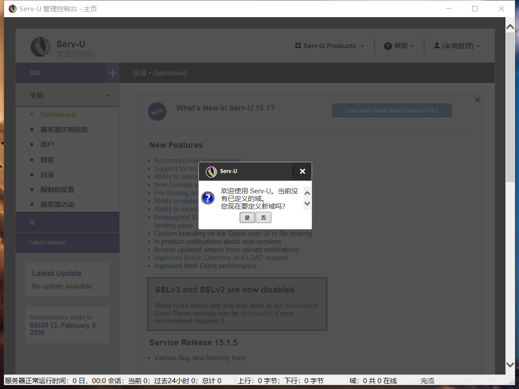Close the What's New panel
This screenshot has width=519, height=389.
pos(478,100)
